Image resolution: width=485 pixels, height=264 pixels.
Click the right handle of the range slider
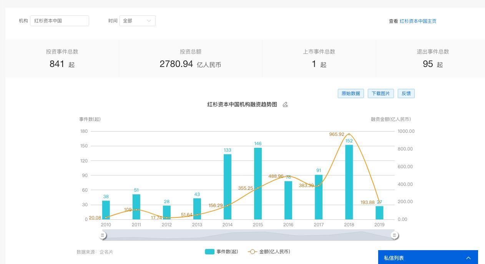(394, 235)
